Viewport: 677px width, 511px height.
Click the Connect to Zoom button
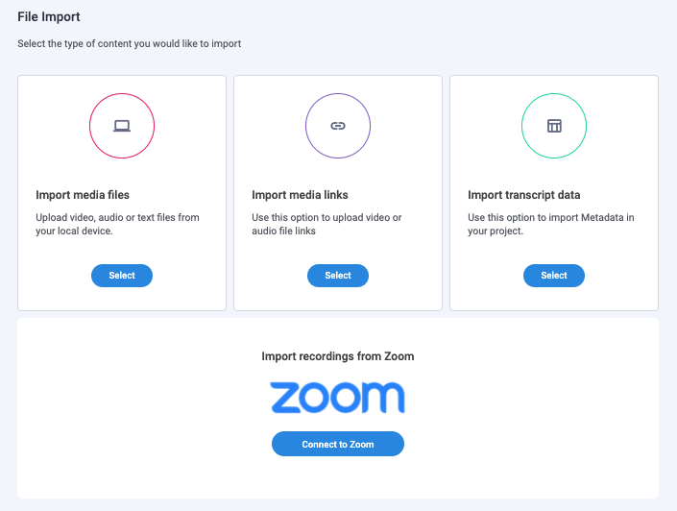(x=338, y=444)
